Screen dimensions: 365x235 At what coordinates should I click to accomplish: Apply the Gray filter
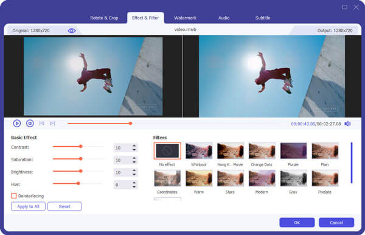[x=293, y=178]
